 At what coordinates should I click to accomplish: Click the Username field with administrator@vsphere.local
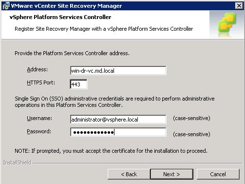[x=118, y=120]
